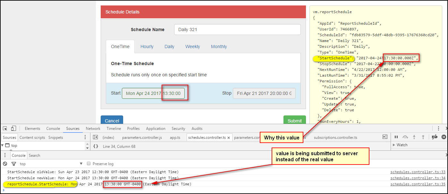Switch to the Elements panel
The image size is (448, 194).
(x=32, y=129)
